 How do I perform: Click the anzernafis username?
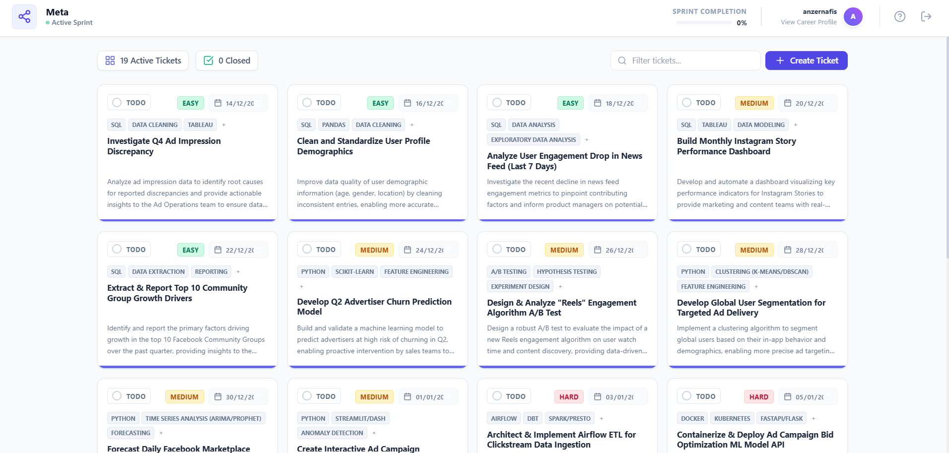click(x=819, y=11)
